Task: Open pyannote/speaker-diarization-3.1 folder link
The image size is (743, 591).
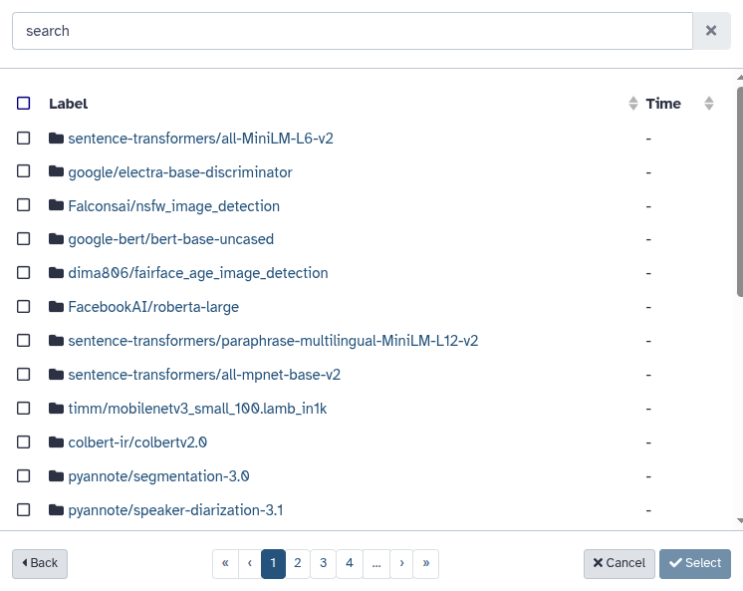Action: coord(176,510)
